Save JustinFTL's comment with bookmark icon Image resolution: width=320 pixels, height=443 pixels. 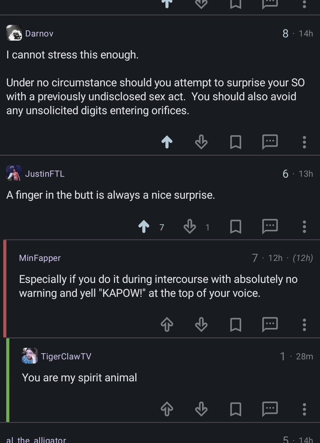pyautogui.click(x=236, y=227)
